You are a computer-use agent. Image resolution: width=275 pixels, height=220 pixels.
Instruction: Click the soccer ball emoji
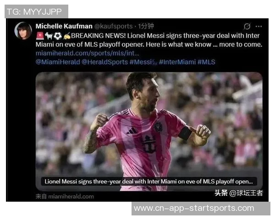pos(58,36)
